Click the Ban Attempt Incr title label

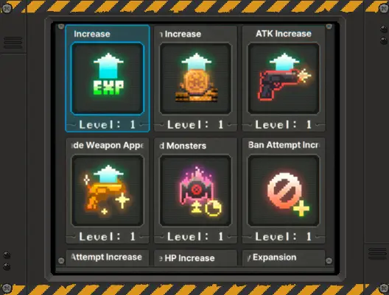284,145
